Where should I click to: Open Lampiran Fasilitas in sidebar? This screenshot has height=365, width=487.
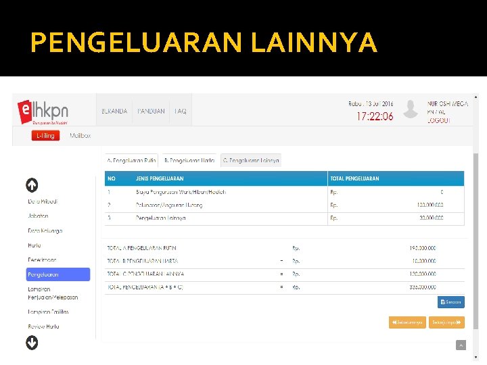coord(48,312)
